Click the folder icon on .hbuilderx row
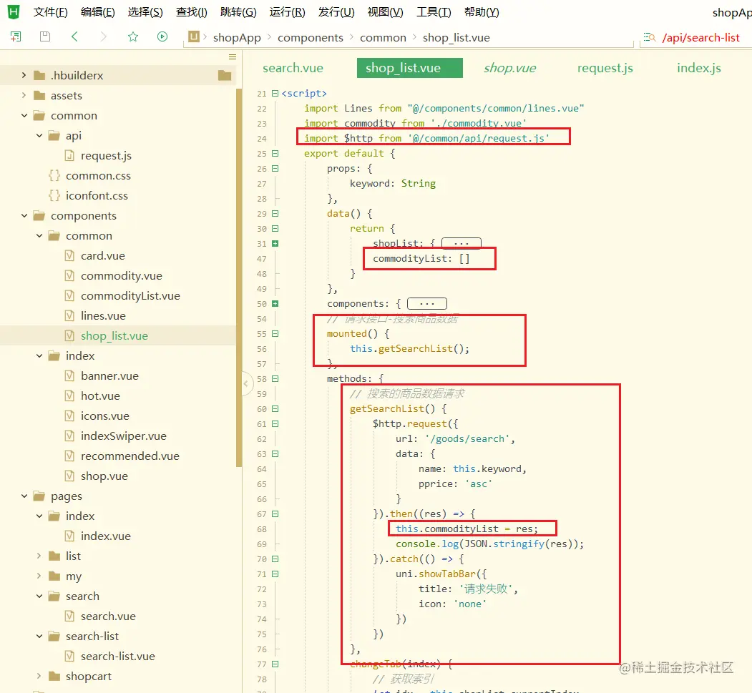Image resolution: width=752 pixels, height=693 pixels. (225, 75)
